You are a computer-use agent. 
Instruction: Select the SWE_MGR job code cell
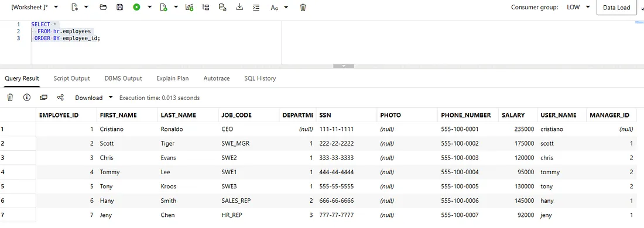coord(249,144)
